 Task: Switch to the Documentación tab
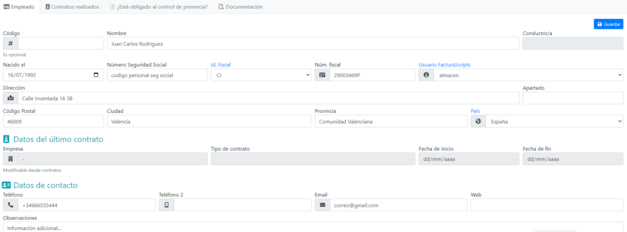241,7
